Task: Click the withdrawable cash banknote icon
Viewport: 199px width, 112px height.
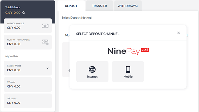Action: [x=45, y=26]
